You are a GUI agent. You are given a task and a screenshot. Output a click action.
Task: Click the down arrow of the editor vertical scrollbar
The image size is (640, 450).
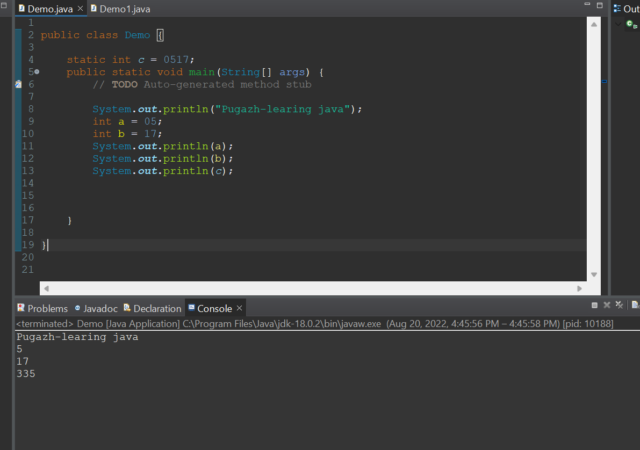click(x=594, y=274)
